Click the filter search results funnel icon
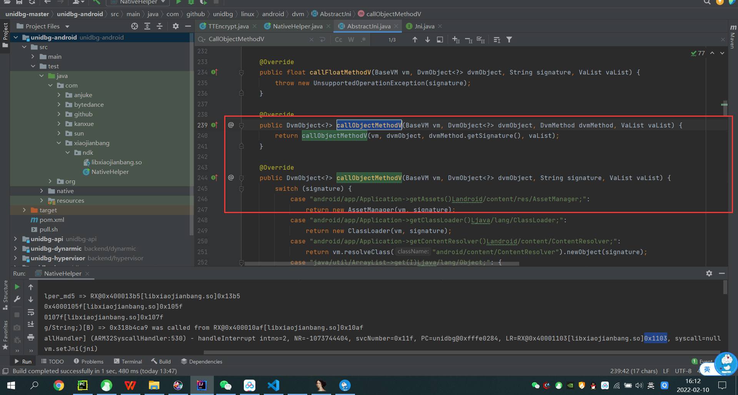738x395 pixels. (509, 40)
